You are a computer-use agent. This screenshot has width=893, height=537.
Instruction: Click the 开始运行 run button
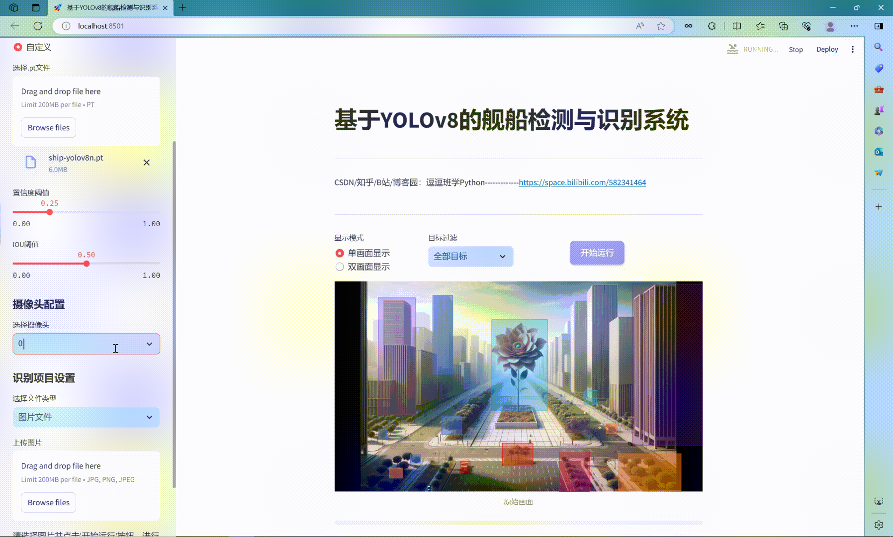tap(597, 253)
